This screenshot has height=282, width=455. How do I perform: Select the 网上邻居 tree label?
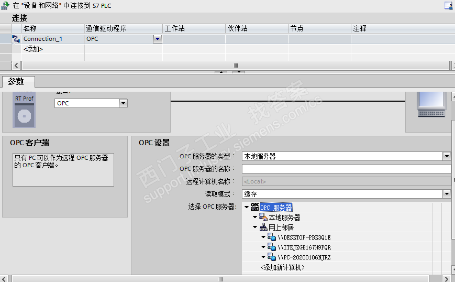281,227
